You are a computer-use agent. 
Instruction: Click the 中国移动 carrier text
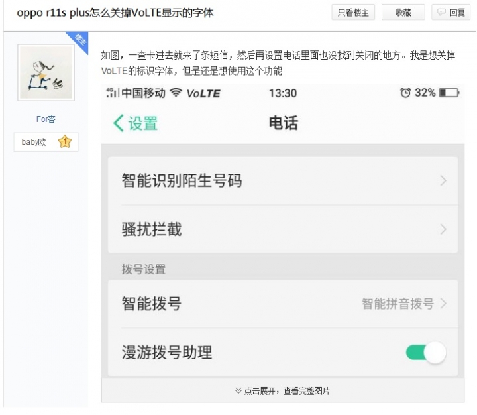pos(143,93)
